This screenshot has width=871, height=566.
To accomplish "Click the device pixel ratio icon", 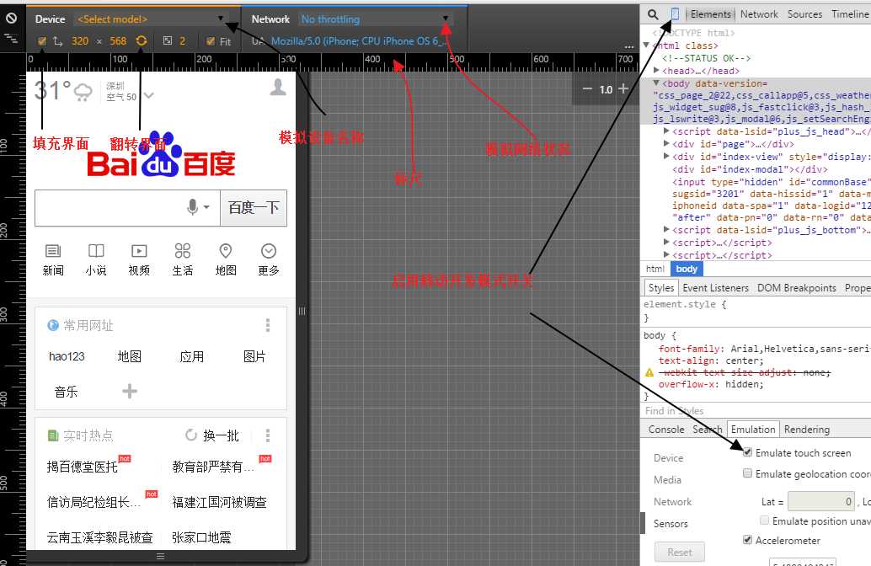I will point(167,40).
